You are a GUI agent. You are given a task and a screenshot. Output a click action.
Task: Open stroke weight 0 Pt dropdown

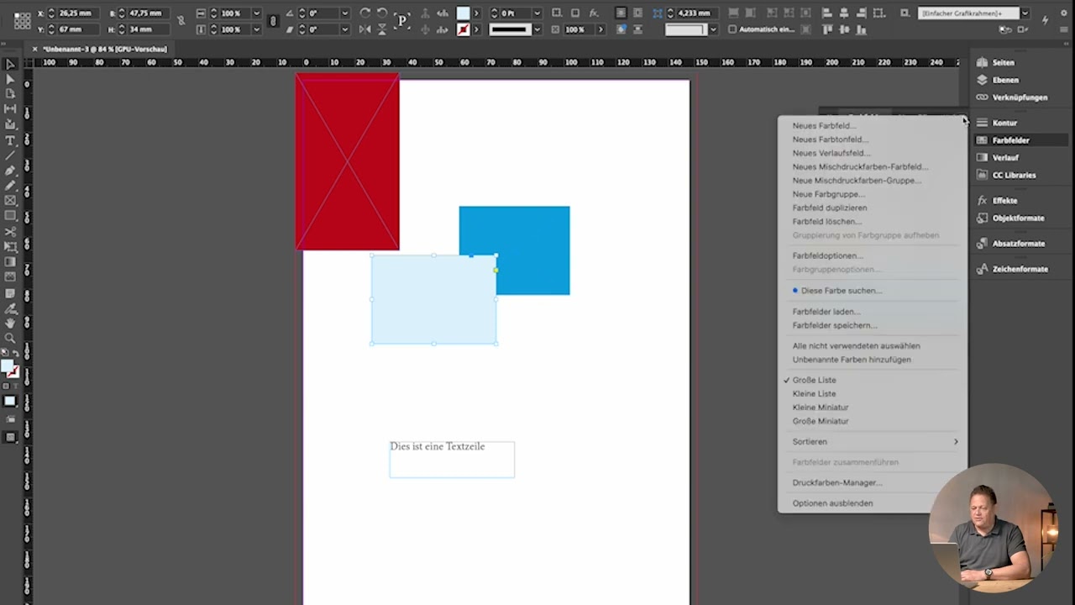click(x=537, y=13)
